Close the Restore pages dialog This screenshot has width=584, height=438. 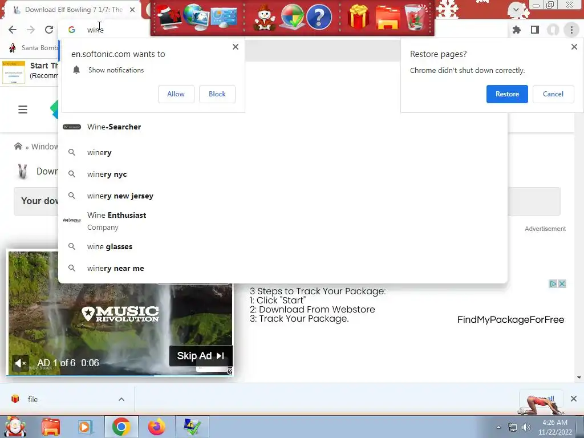(x=574, y=47)
